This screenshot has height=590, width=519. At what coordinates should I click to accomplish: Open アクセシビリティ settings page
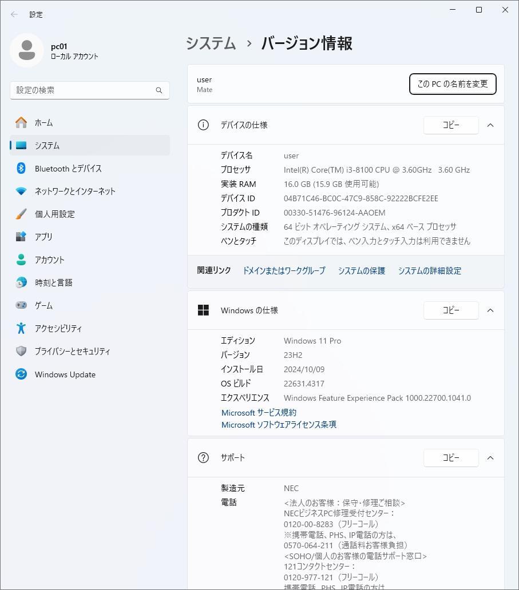click(x=90, y=328)
